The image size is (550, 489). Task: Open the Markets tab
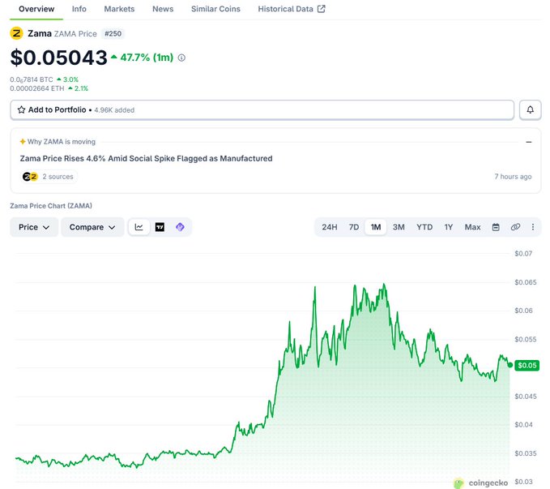point(119,9)
